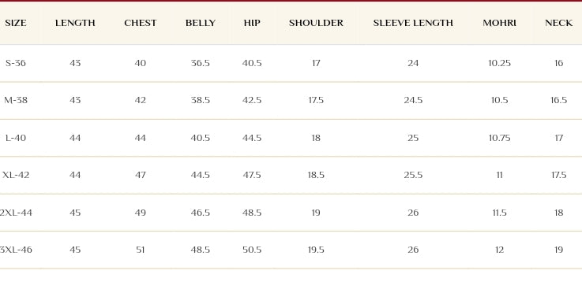The image size is (582, 289).
Task: Select the LENGTH column header
Action: (75, 23)
